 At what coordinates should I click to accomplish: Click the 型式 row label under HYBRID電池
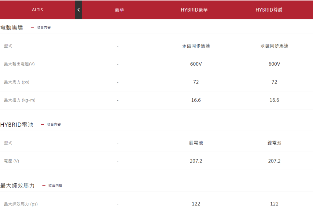pos(8,143)
